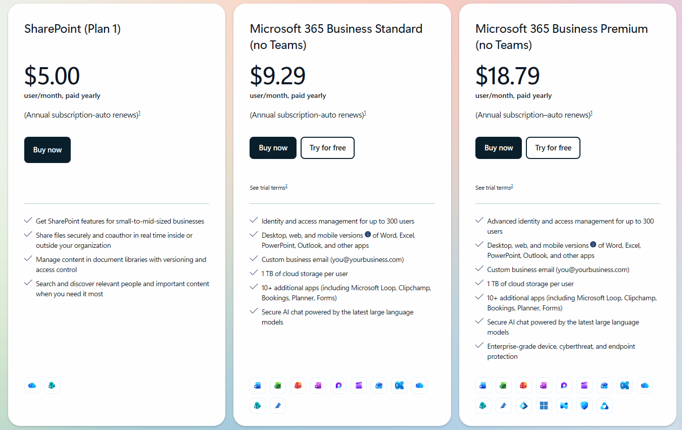Select the SharePoint icon in Plan 1 card

pos(52,385)
